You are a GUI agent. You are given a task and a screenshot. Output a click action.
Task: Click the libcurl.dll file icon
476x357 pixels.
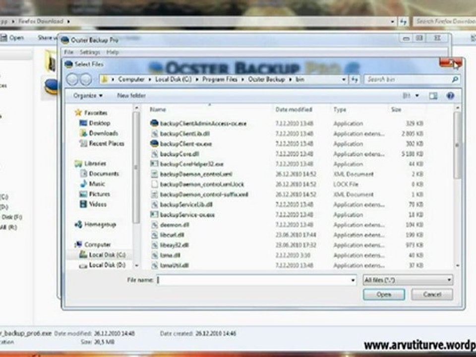pyautogui.click(x=155, y=235)
